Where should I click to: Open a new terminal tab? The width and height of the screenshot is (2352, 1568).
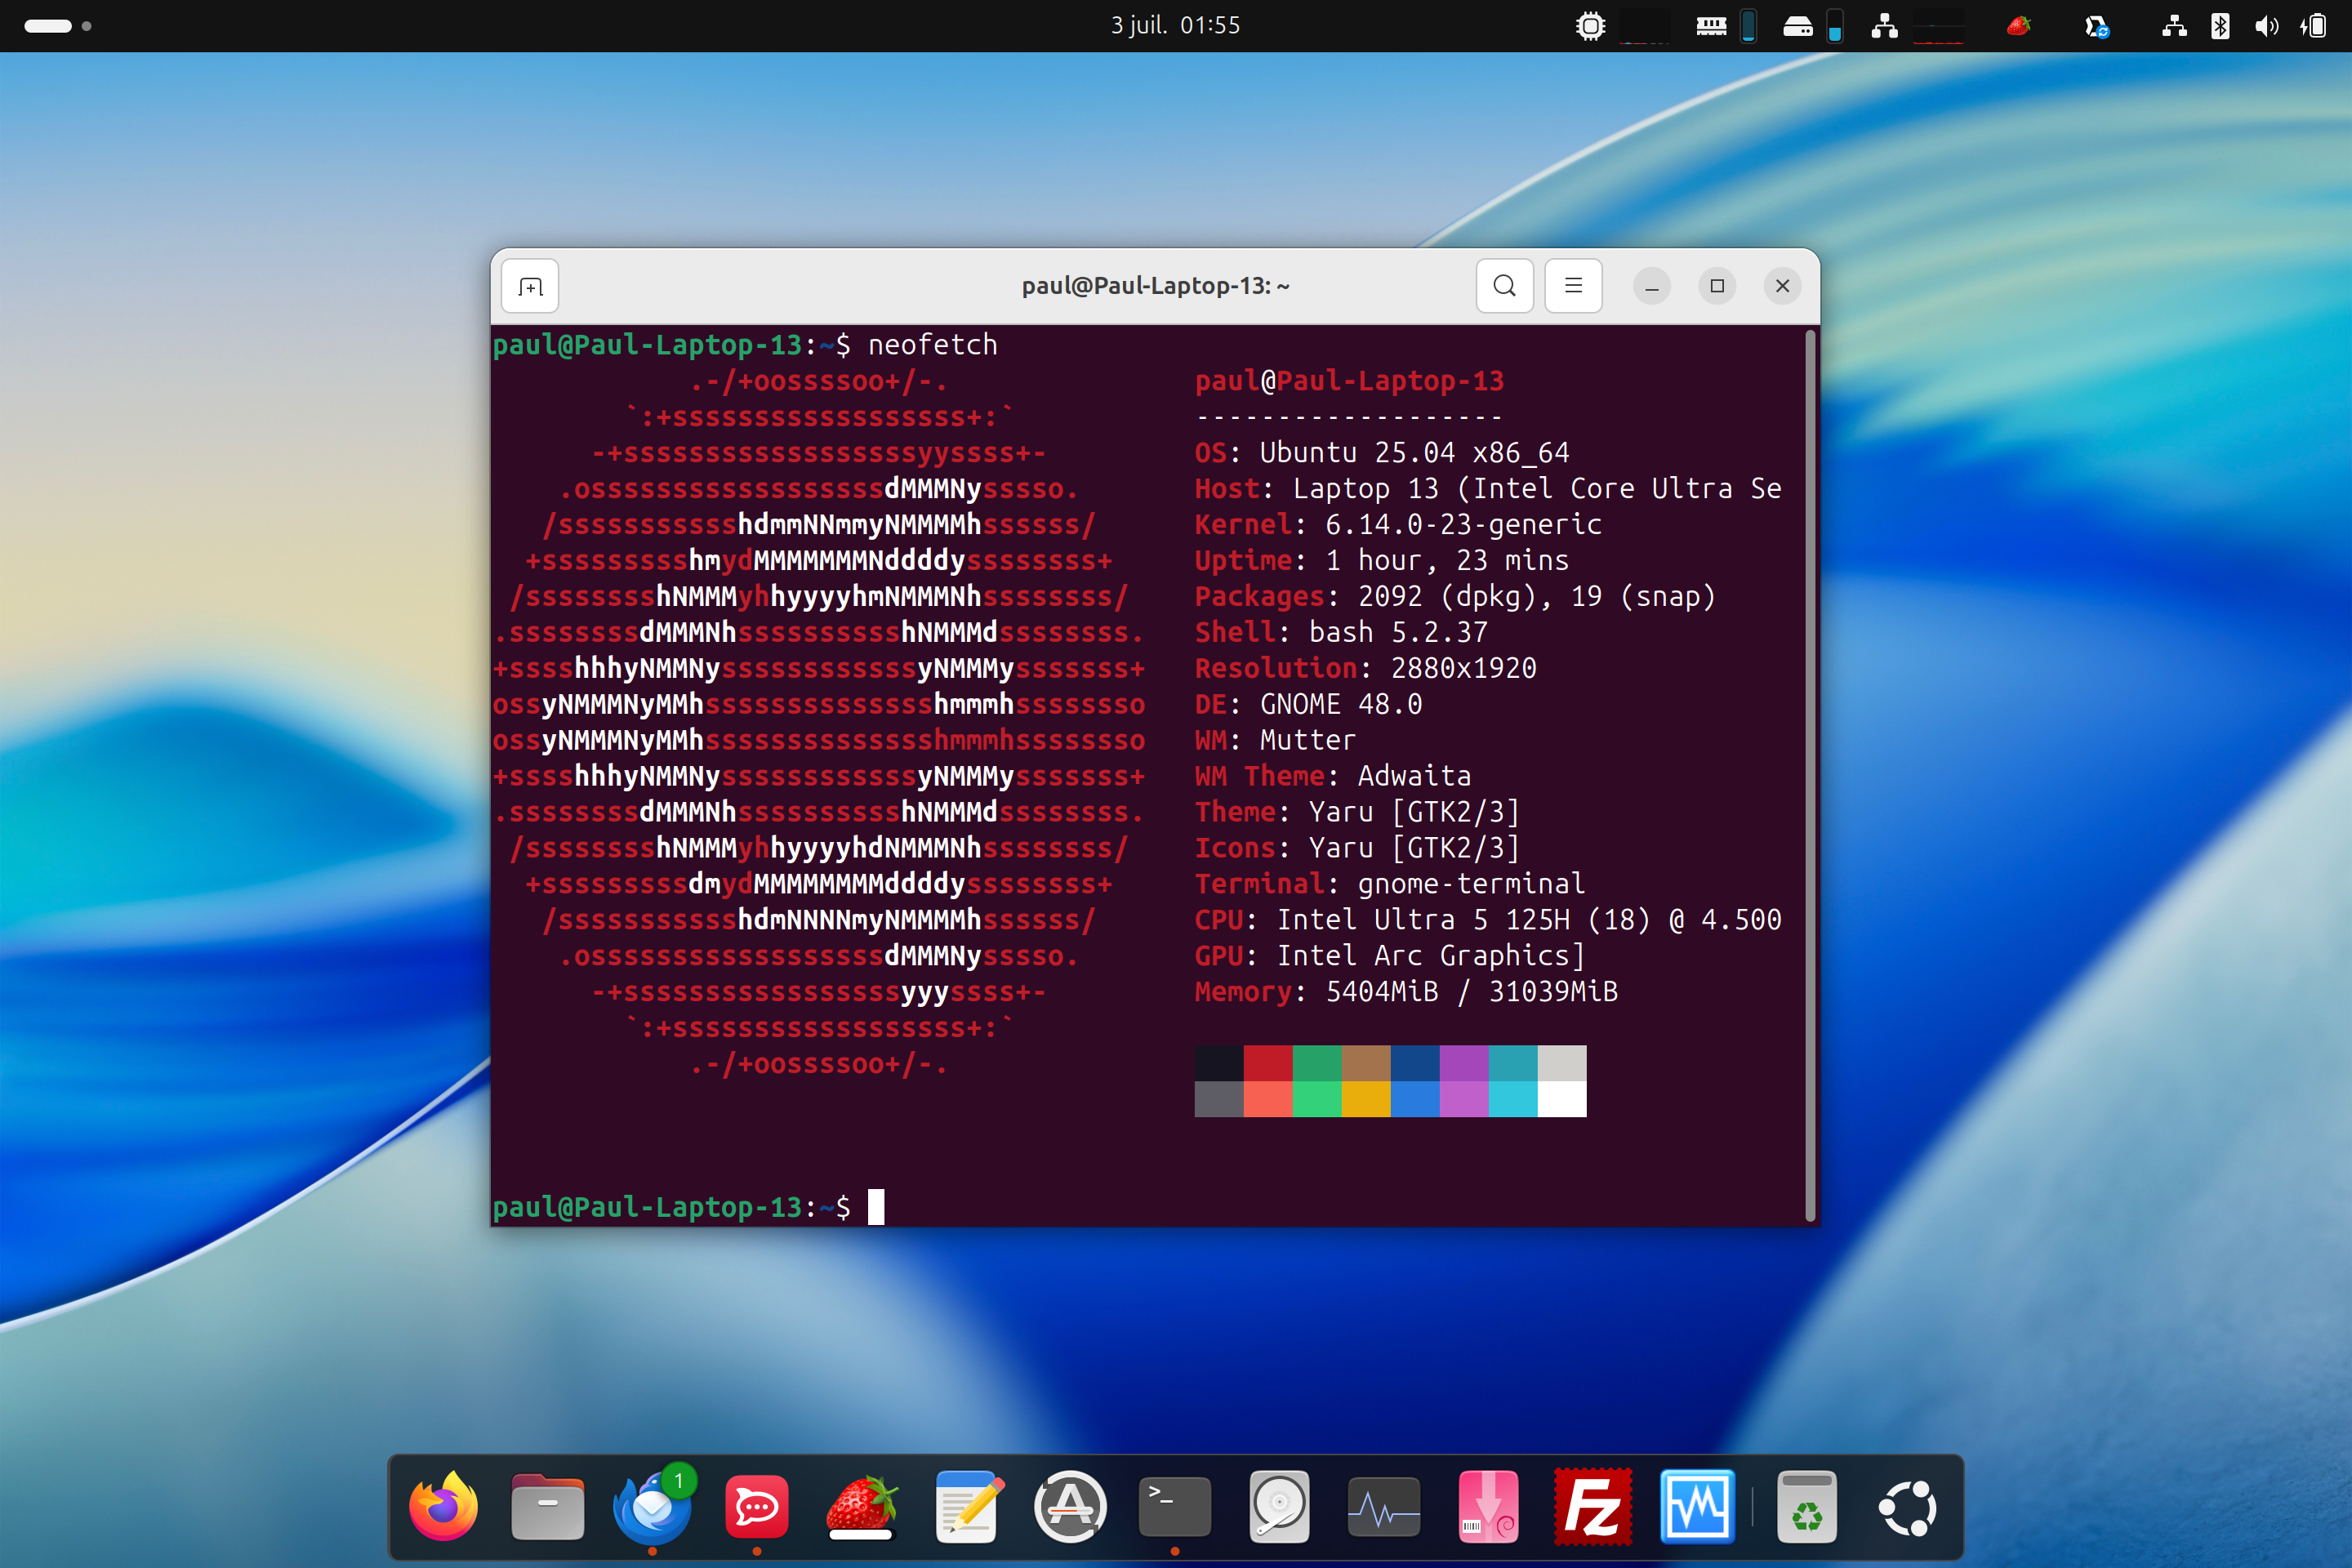tap(530, 287)
